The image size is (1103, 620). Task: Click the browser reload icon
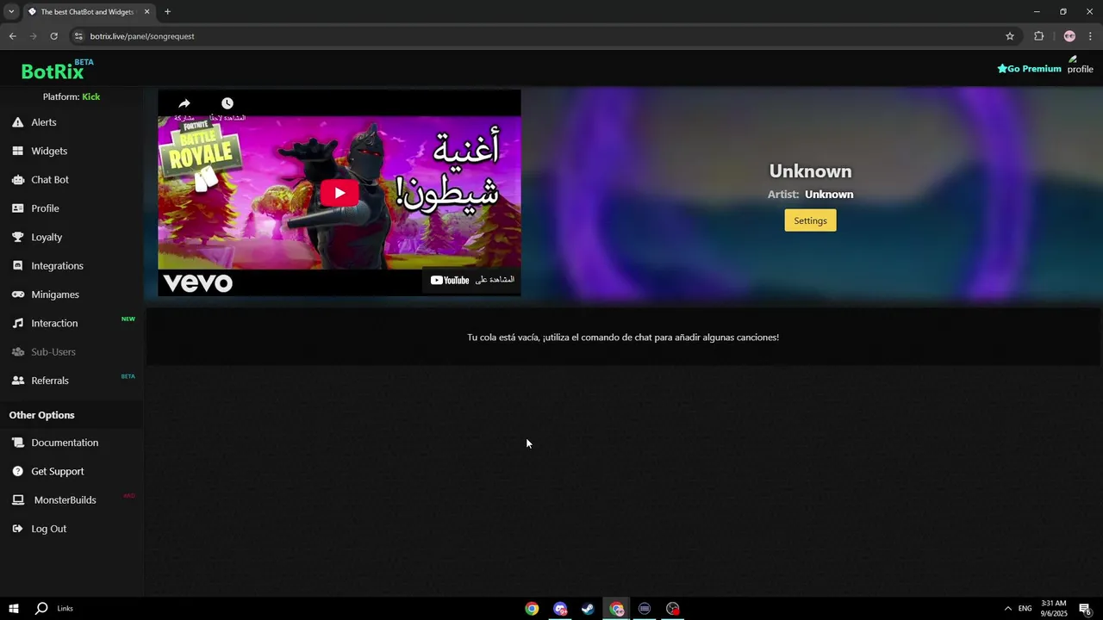(53, 36)
